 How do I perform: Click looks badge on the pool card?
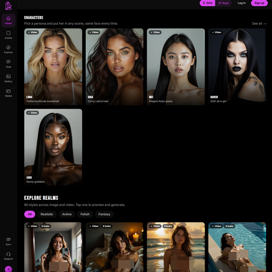(229, 226)
